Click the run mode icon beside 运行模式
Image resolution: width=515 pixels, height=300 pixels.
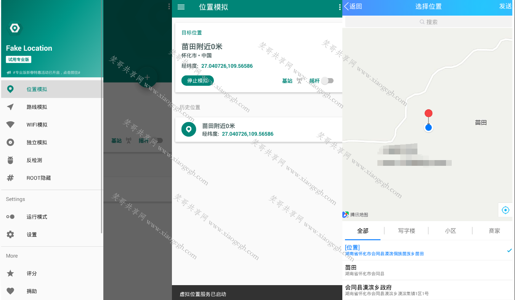click(10, 217)
